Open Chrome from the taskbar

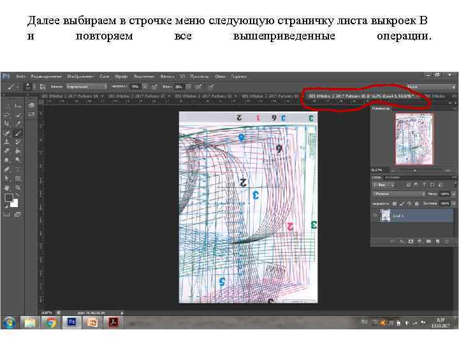[x=51, y=322]
